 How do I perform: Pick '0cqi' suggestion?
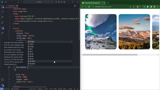[50, 59]
